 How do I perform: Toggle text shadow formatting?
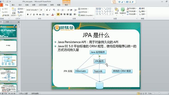click(37, 15)
